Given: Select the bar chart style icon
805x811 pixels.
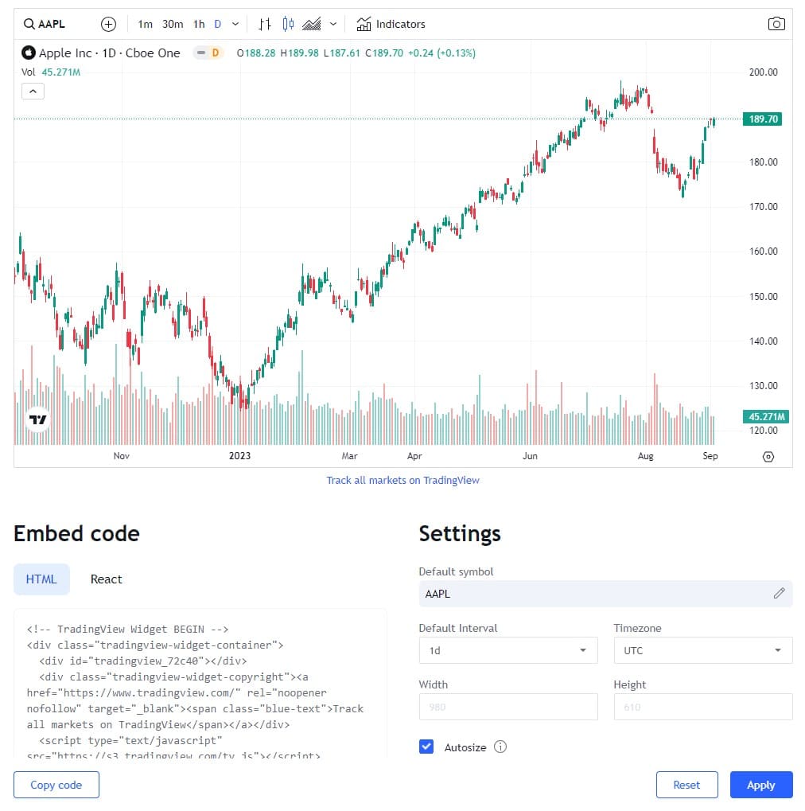Looking at the screenshot, I should tap(265, 24).
